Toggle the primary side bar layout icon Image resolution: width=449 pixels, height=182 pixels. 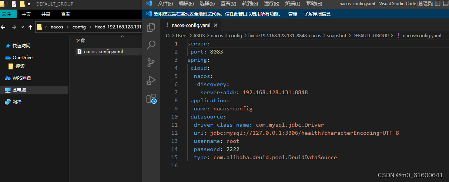(x=438, y=4)
